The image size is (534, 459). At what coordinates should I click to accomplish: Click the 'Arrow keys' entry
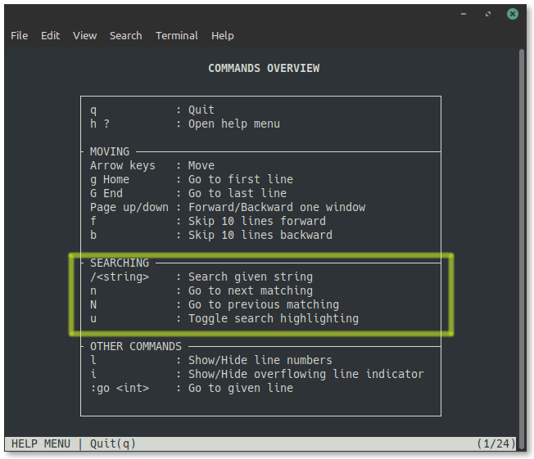[123, 166]
